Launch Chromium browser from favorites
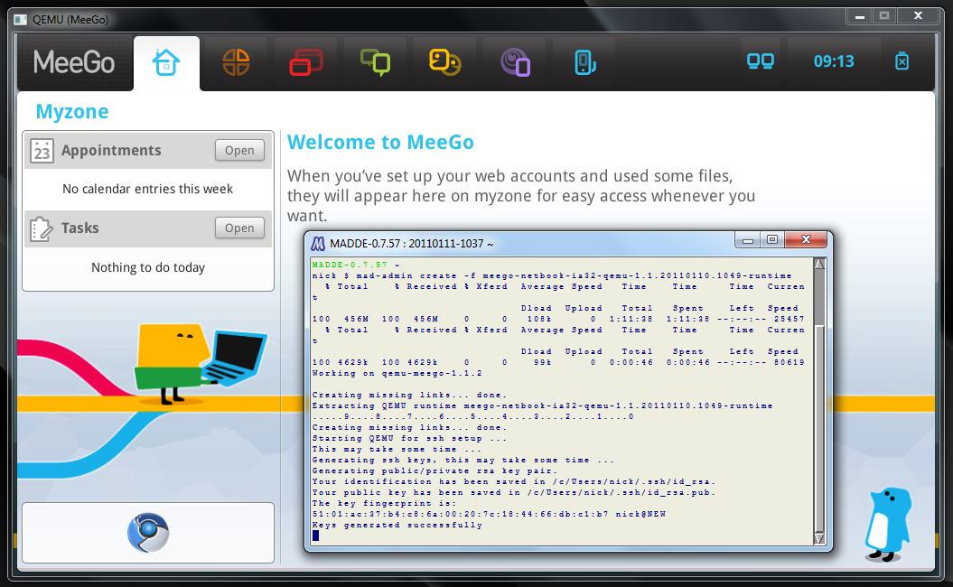Viewport: 953px width, 587px height. [x=147, y=533]
